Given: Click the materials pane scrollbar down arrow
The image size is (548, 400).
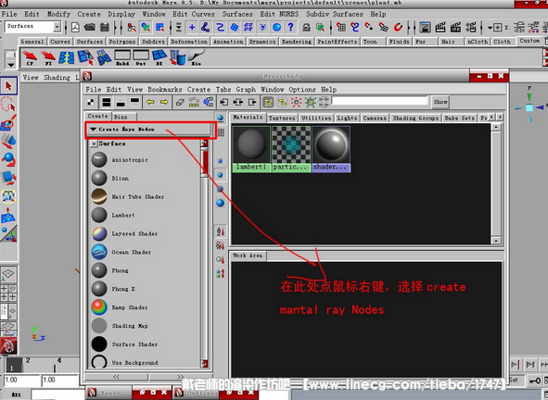Looking at the screenshot, I should (x=496, y=241).
